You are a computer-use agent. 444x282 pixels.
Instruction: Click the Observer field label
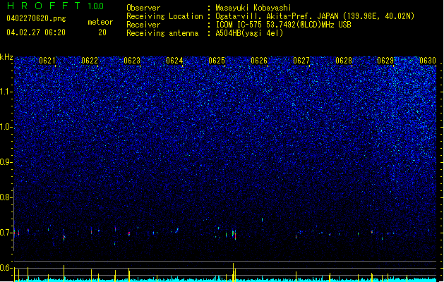(x=143, y=8)
